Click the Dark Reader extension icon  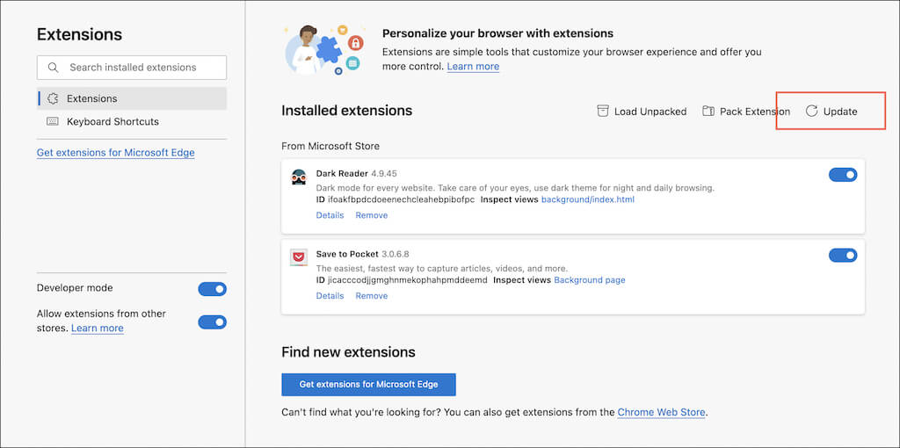coord(299,177)
